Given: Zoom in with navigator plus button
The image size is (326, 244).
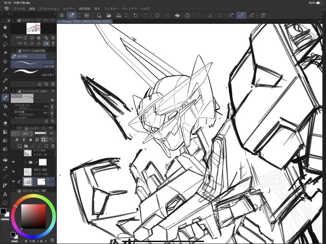Looking at the screenshot, I should [32, 38].
